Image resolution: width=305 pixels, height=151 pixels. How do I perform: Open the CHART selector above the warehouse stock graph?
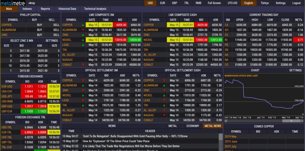click(255, 70)
